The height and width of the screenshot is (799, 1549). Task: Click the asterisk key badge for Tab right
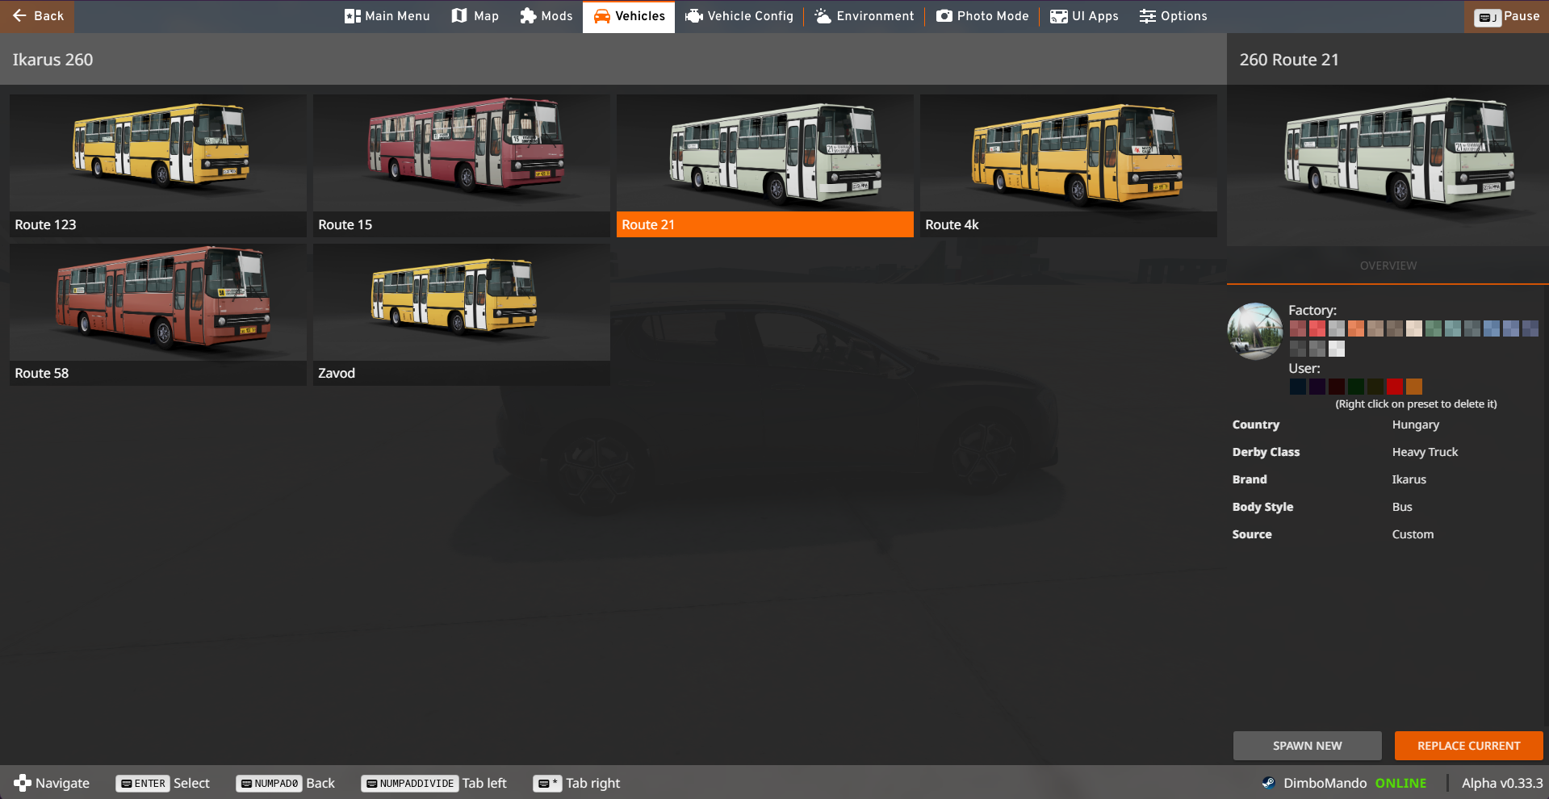pyautogui.click(x=547, y=784)
